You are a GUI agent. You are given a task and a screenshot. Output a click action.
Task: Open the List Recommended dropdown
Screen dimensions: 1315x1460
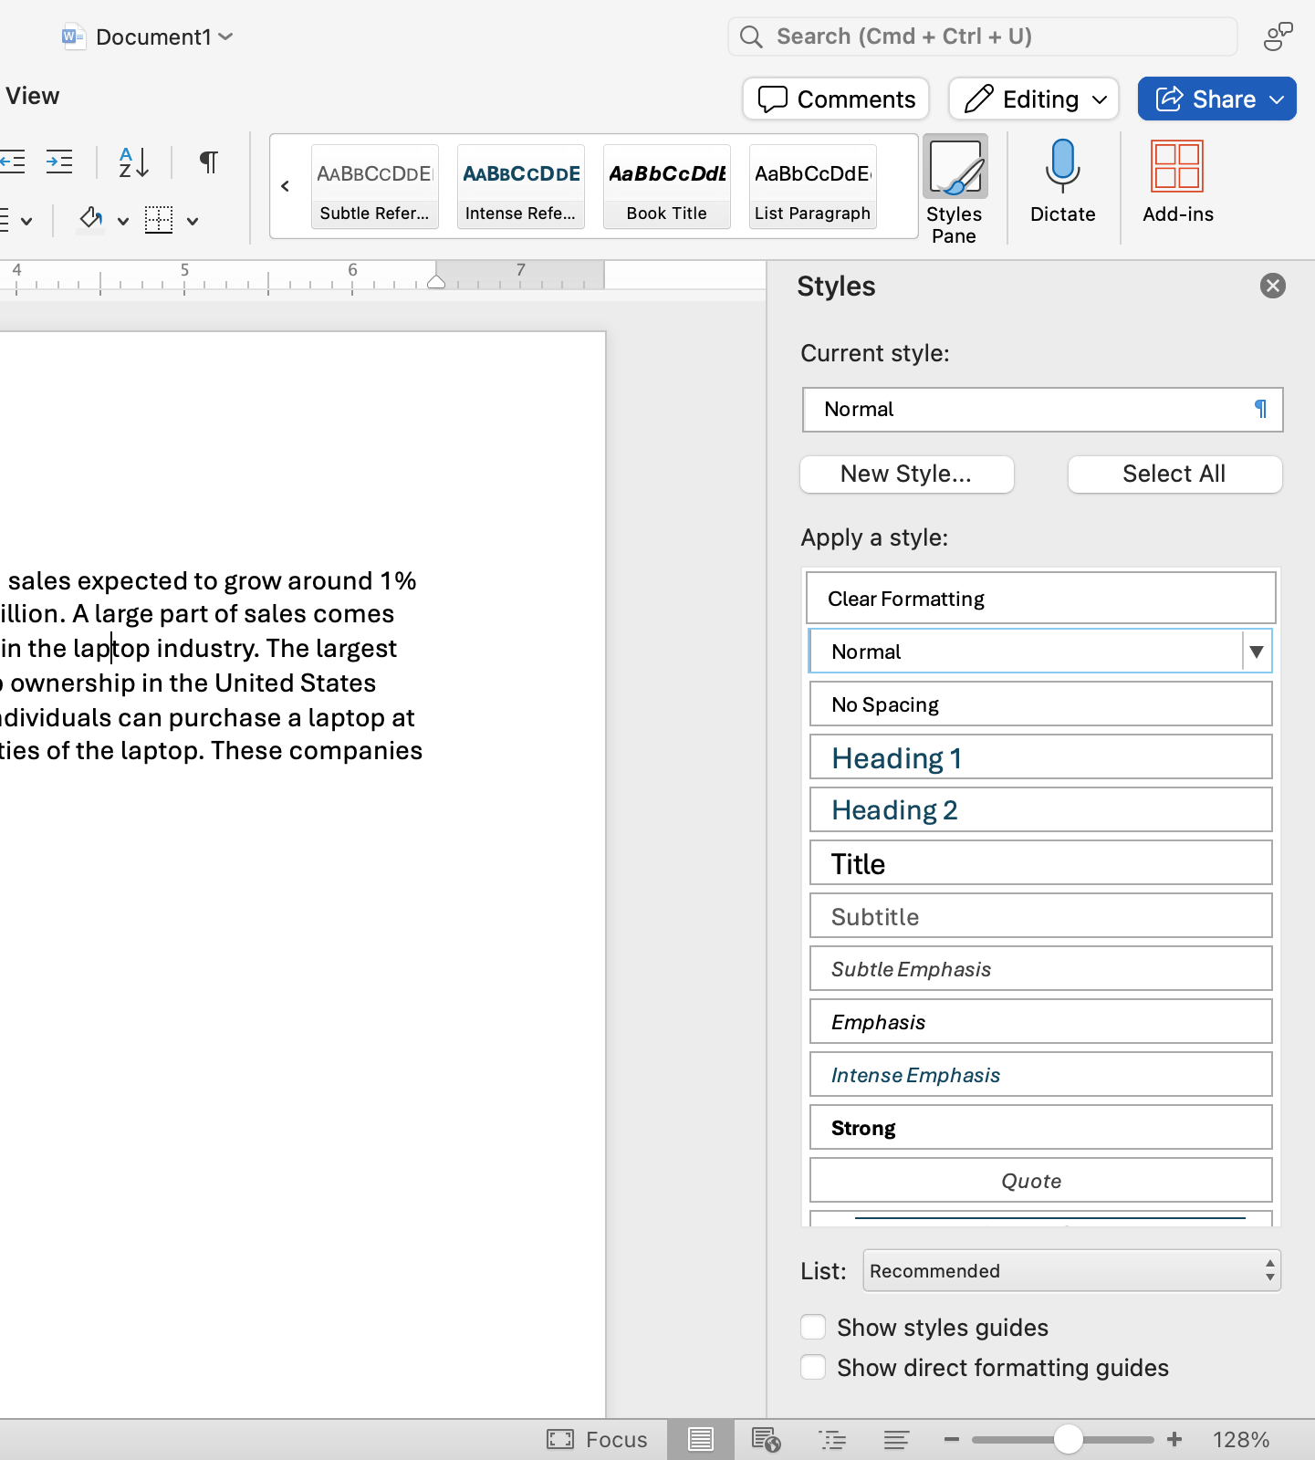1072,1271
